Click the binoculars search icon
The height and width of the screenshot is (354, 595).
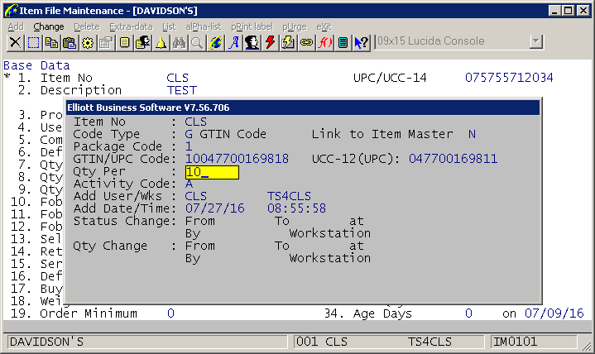coord(179,42)
